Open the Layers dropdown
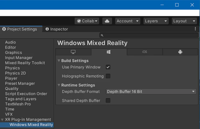The width and height of the screenshot is (200, 129). pos(156,21)
